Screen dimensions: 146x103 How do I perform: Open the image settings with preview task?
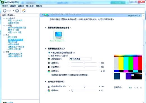click(17, 28)
